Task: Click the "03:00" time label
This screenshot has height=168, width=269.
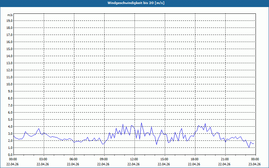Action: tap(44, 159)
